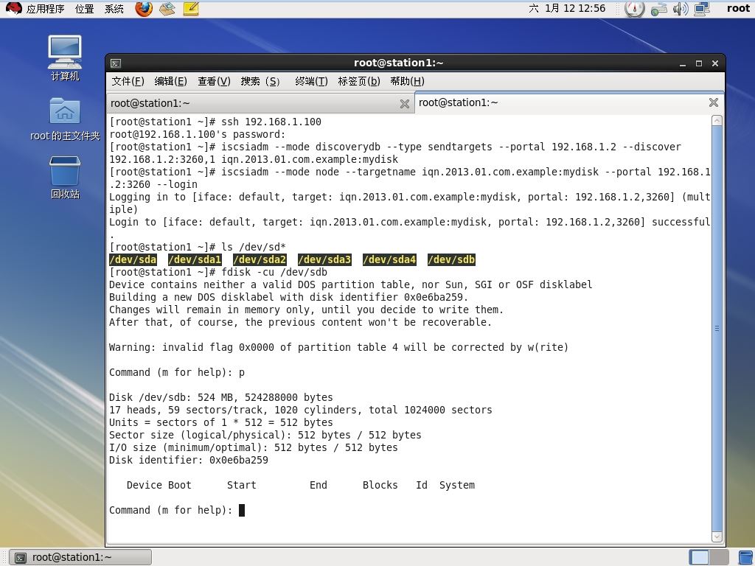Open the 标签页(b) menu

click(x=359, y=81)
